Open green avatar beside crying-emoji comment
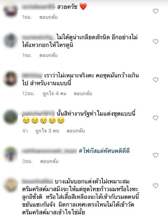 pos(11,117)
